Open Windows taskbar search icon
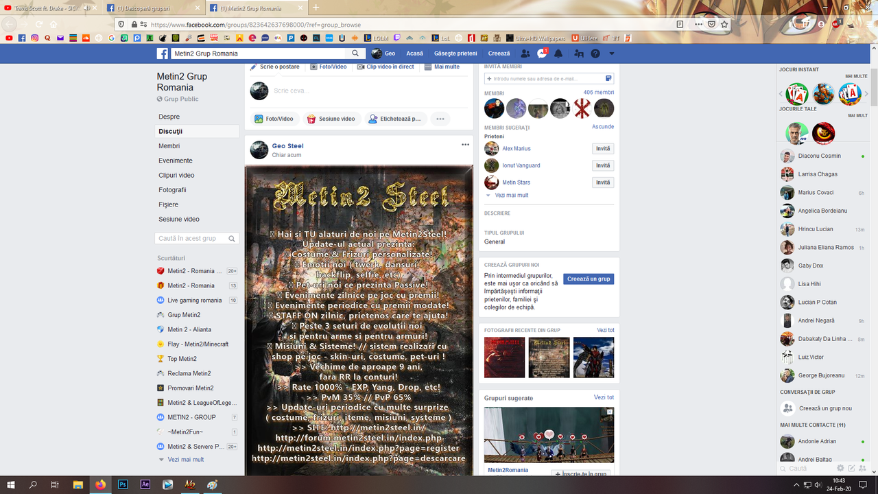Viewport: 878px width, 494px height. point(33,484)
